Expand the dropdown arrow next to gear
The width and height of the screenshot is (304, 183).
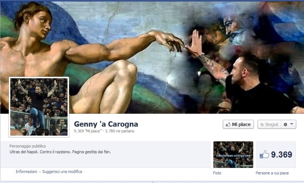[292, 124]
